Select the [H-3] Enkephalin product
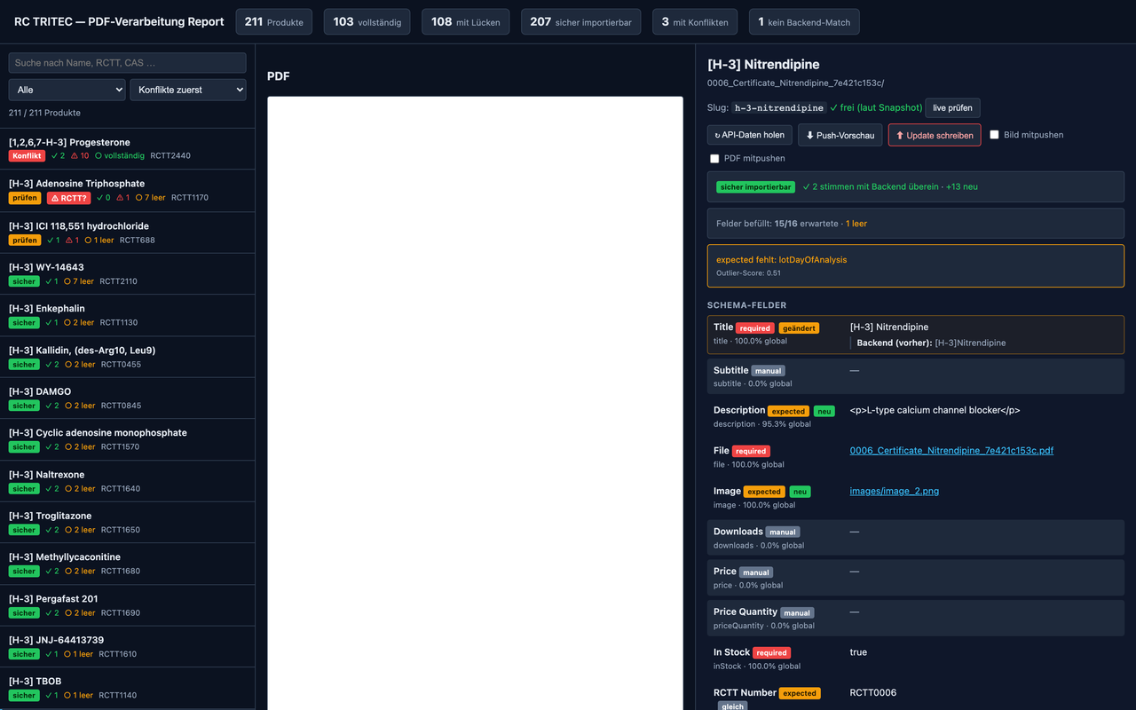The width and height of the screenshot is (1136, 710). coord(127,315)
